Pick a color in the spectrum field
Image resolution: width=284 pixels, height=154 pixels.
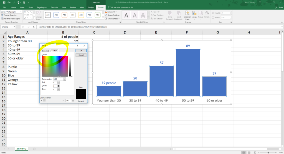55,66
